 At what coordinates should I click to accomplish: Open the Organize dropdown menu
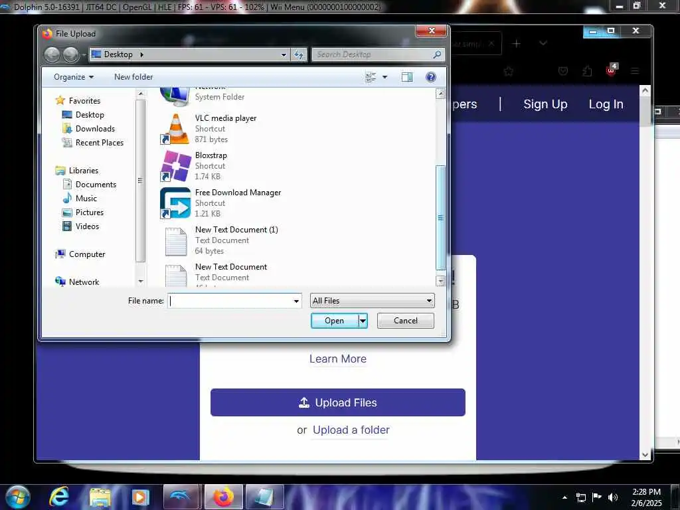(74, 77)
